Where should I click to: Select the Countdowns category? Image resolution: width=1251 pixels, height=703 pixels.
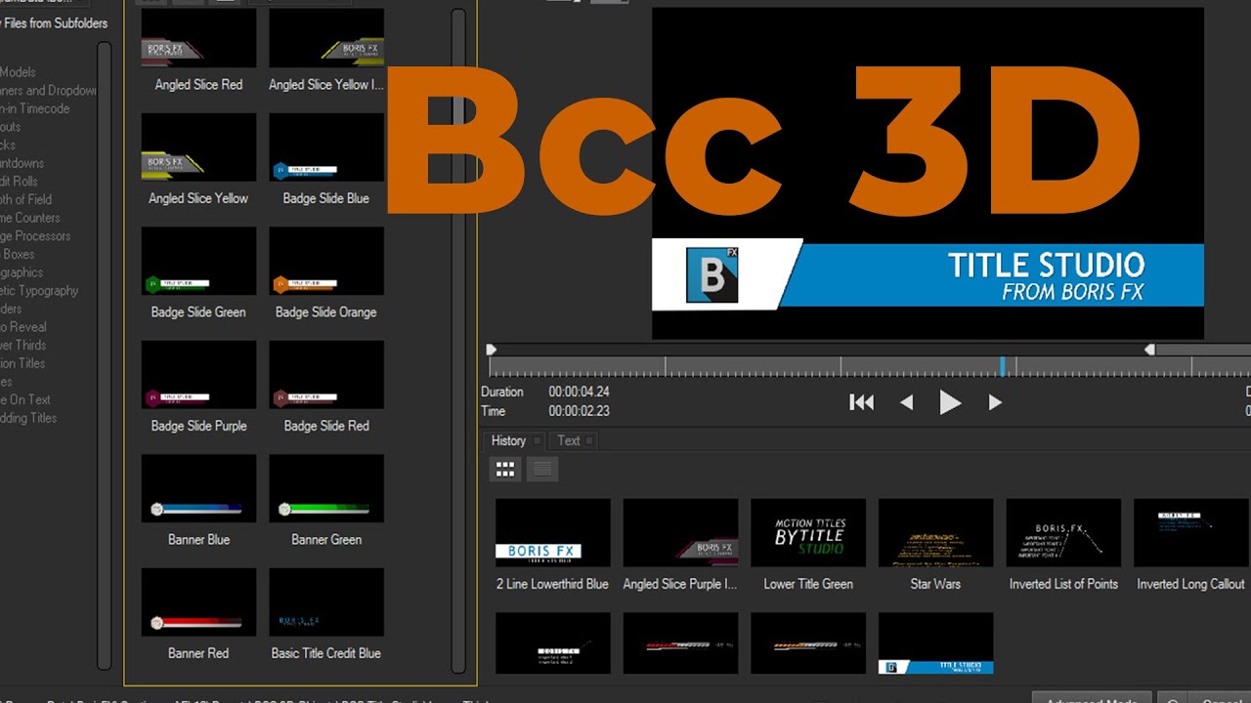tap(22, 163)
